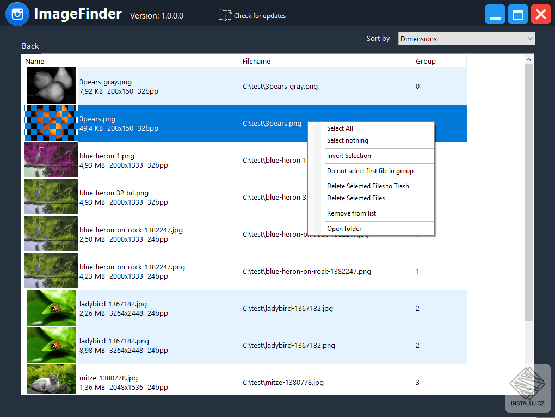Minimize the ImageFinder window
The width and height of the screenshot is (555, 418).
coord(495,14)
